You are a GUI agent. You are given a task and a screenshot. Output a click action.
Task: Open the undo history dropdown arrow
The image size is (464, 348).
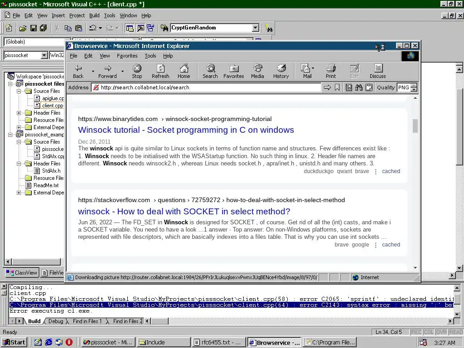click(100, 28)
